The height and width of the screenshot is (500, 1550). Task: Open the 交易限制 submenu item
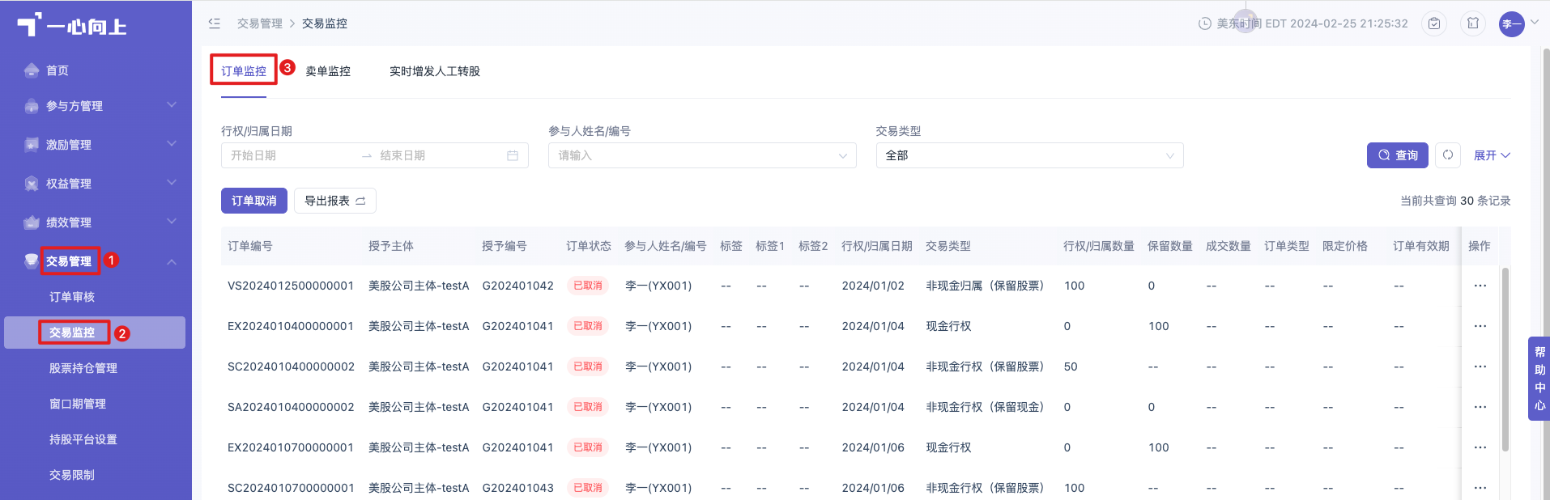tap(72, 475)
